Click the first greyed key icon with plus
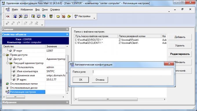The width and height of the screenshot is (197, 111). click(8, 23)
